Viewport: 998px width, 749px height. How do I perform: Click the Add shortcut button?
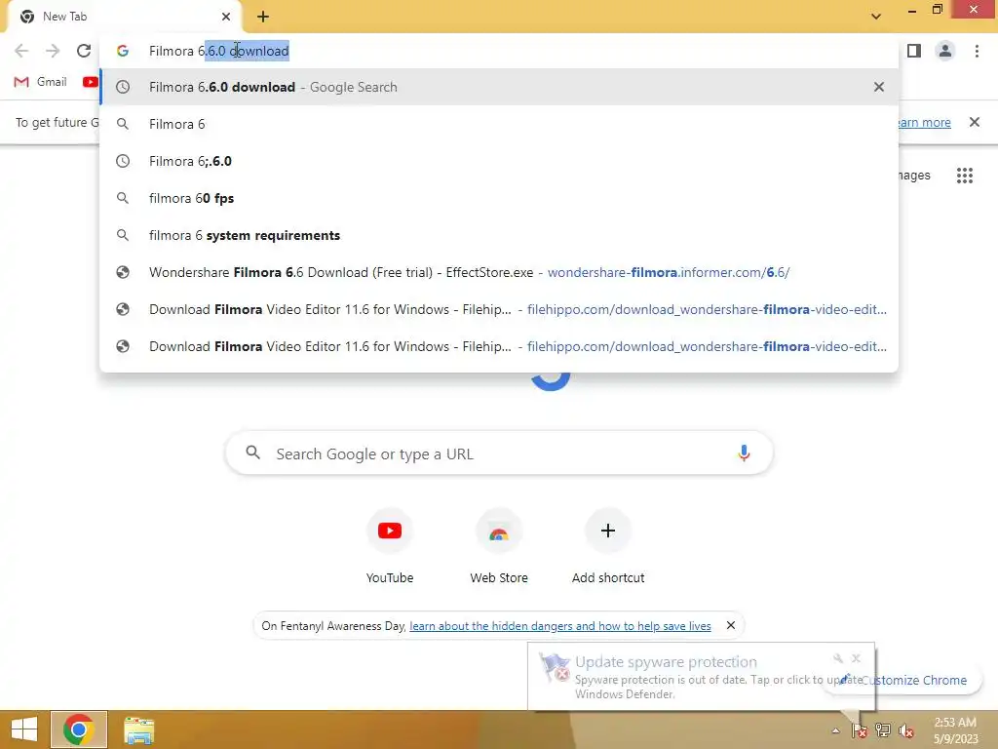(x=608, y=546)
